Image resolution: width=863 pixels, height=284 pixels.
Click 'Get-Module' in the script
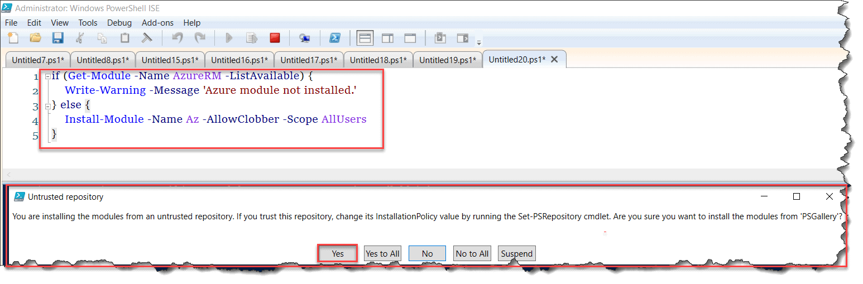click(x=99, y=75)
